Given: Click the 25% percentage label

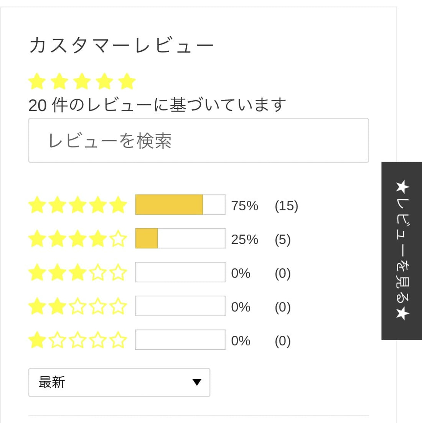Looking at the screenshot, I should coord(244,240).
